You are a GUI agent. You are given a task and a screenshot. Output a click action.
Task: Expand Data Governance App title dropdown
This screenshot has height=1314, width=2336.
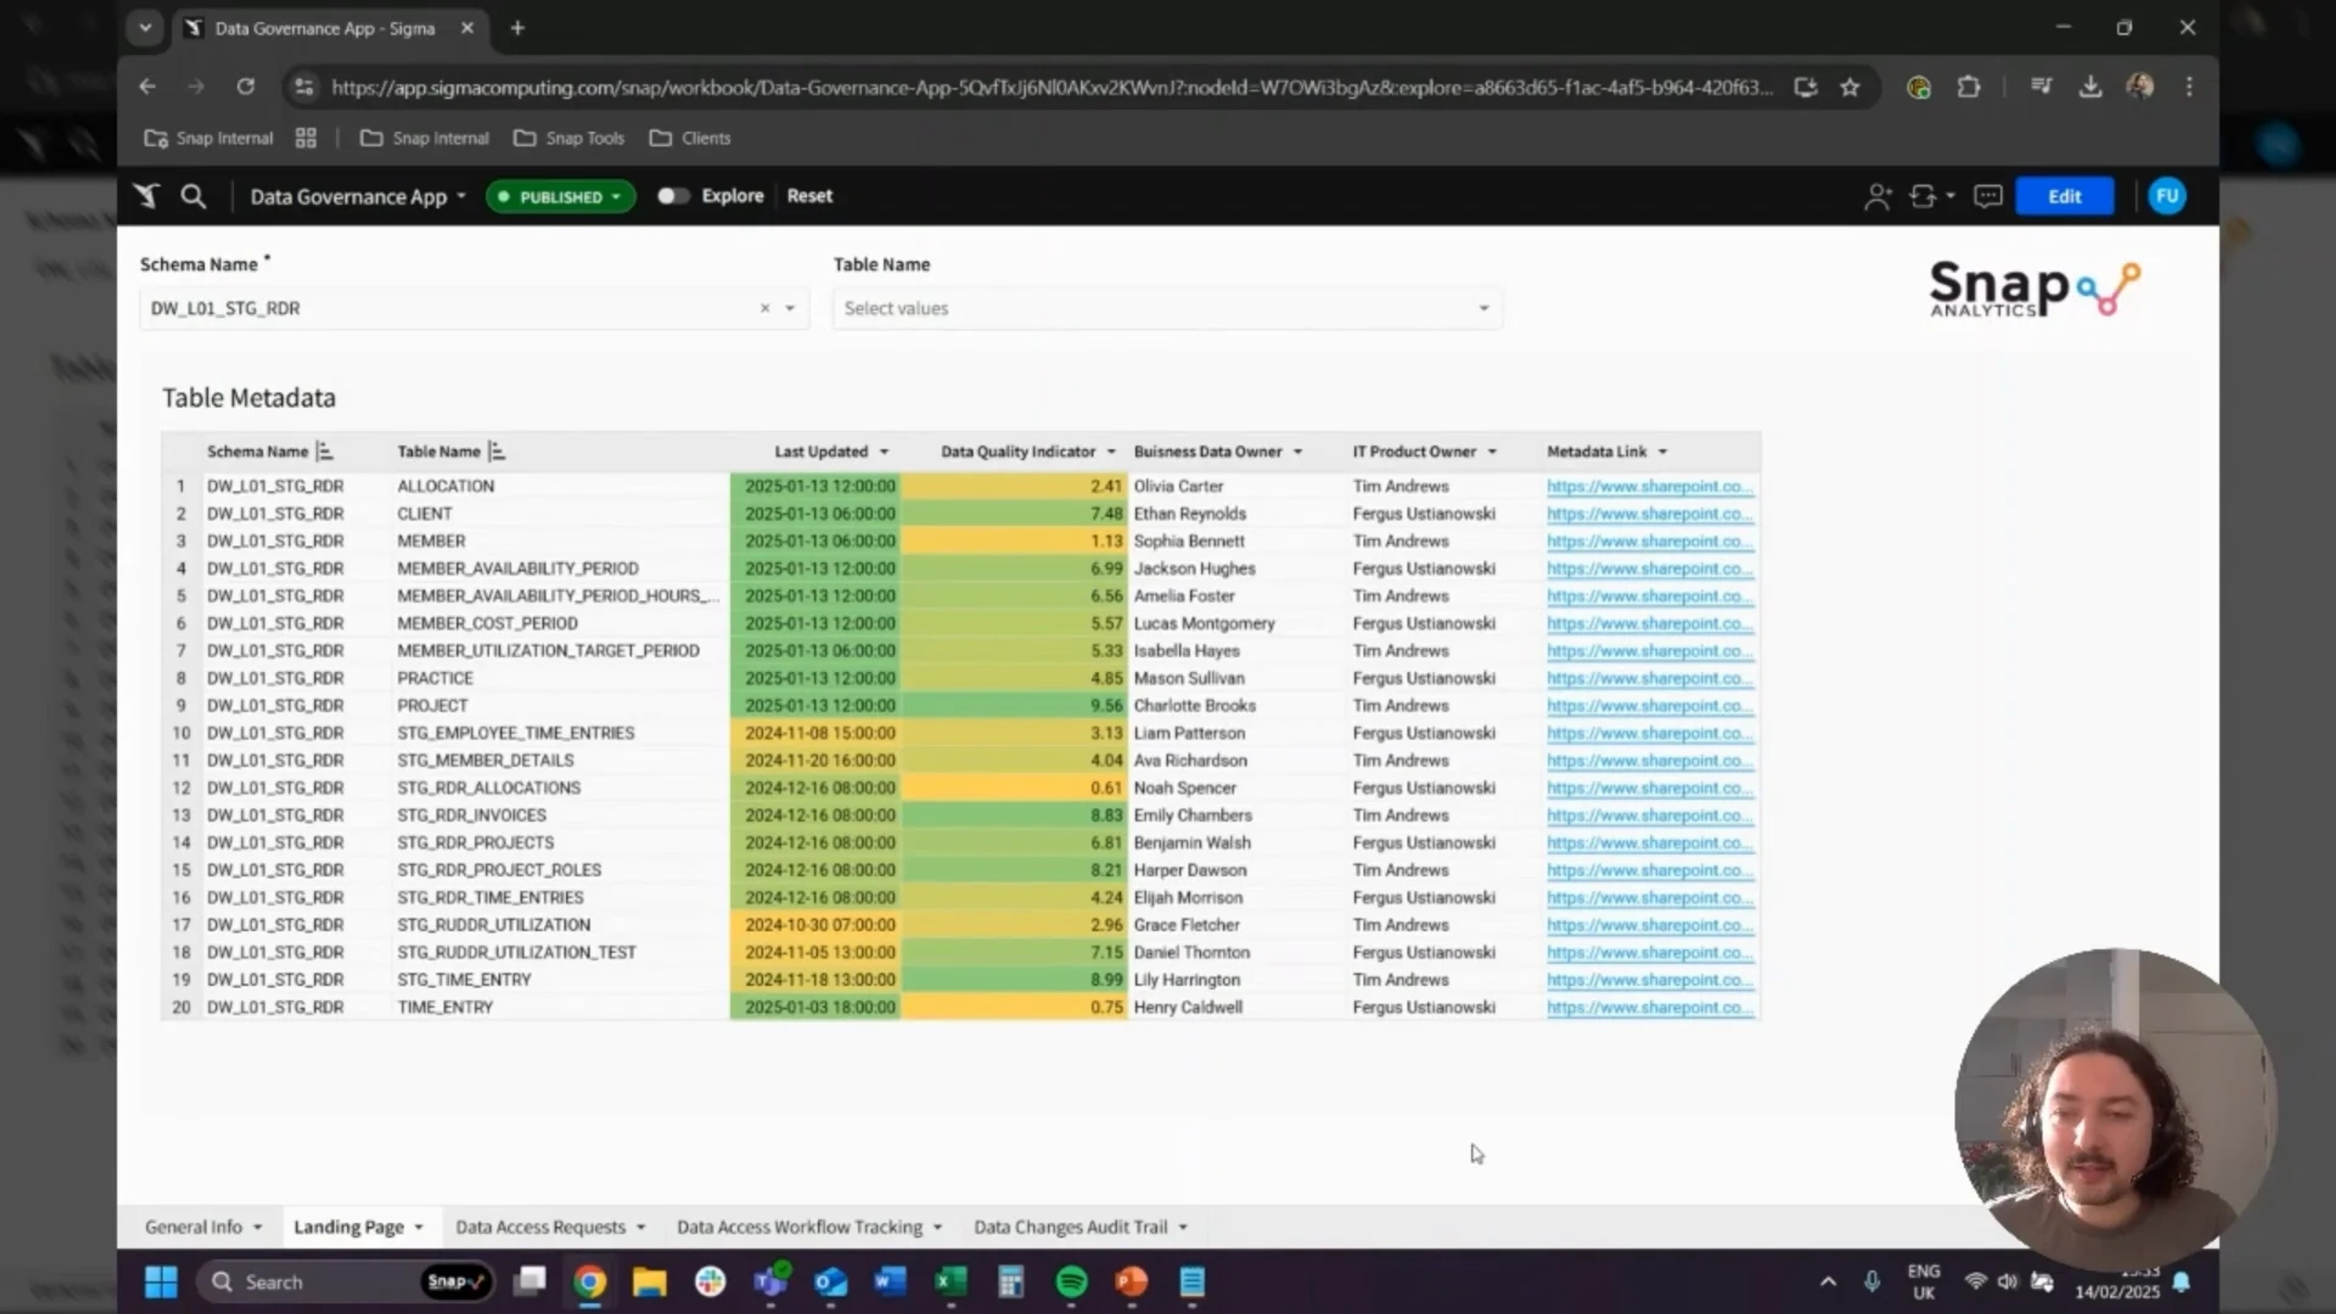click(461, 196)
